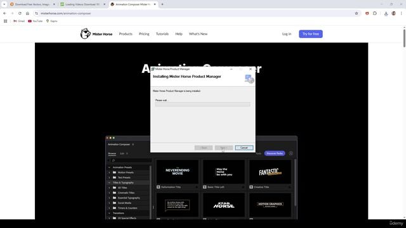Click the 3D Special Effects folder row
Image resolution: width=406 pixels, height=228 pixels.
coord(128,218)
